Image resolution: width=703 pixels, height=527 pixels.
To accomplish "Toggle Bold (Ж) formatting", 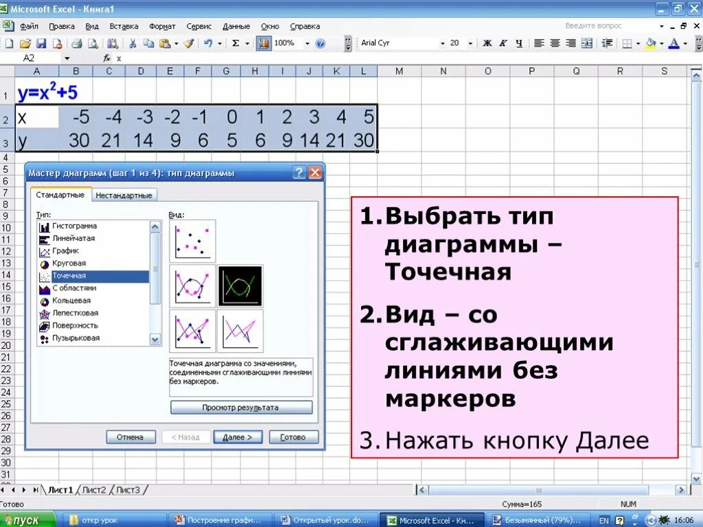I will 487,43.
